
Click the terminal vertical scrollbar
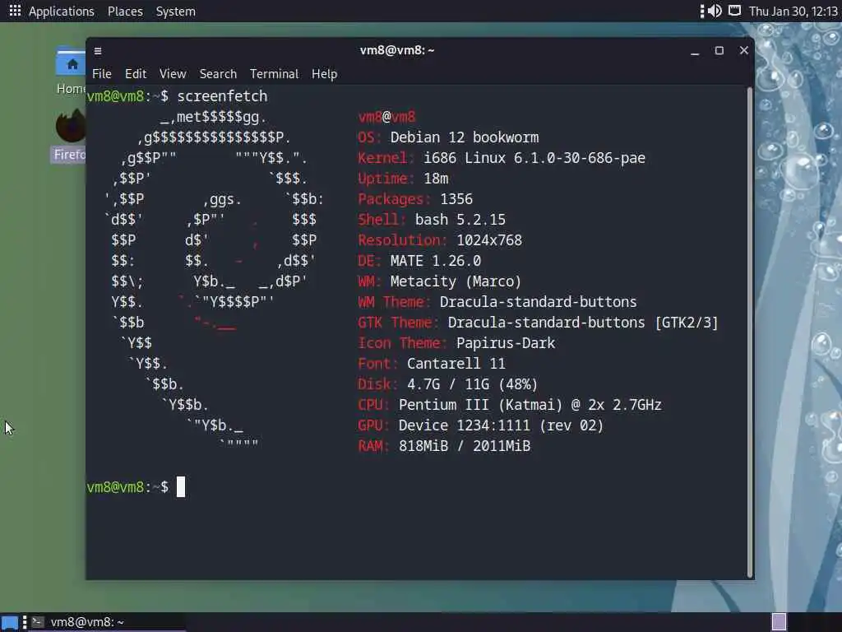click(750, 332)
